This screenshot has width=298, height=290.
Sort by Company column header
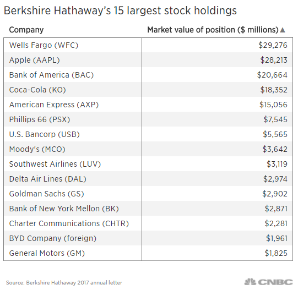coord(26,30)
